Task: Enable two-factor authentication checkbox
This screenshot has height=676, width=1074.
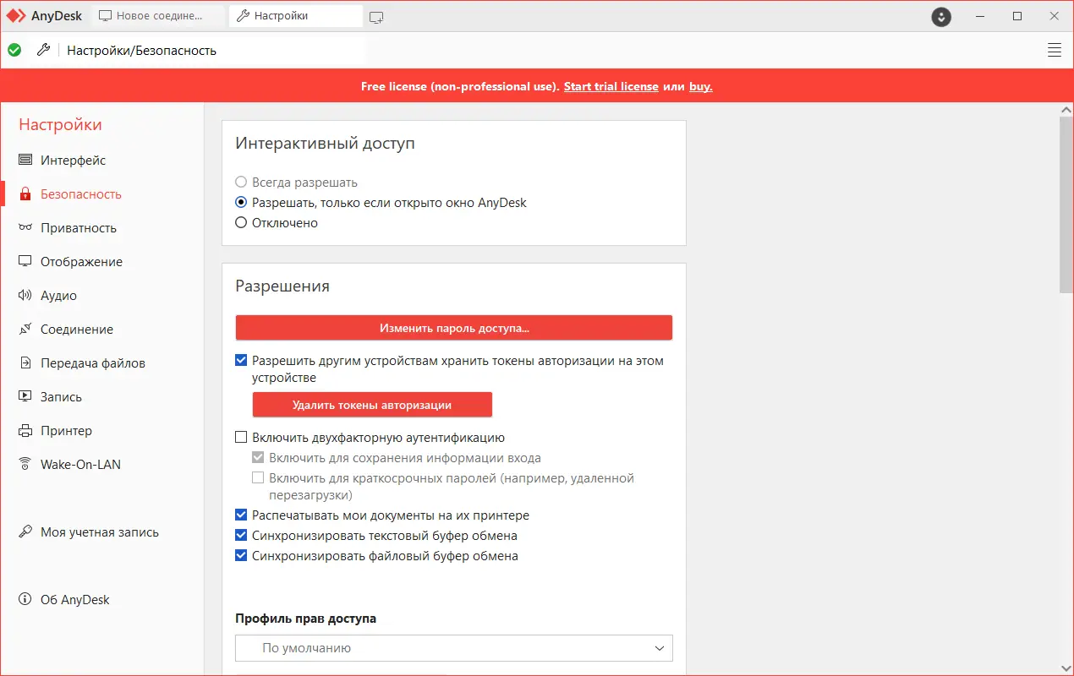Action: coord(241,437)
